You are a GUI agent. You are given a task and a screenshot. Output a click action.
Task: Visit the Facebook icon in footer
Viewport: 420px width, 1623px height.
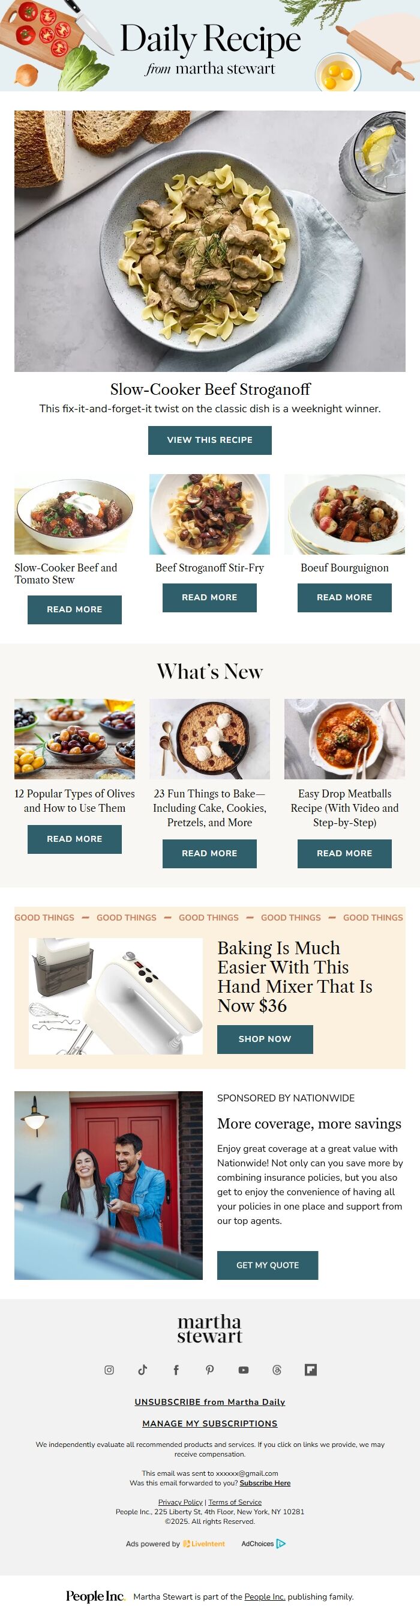[x=176, y=1369]
